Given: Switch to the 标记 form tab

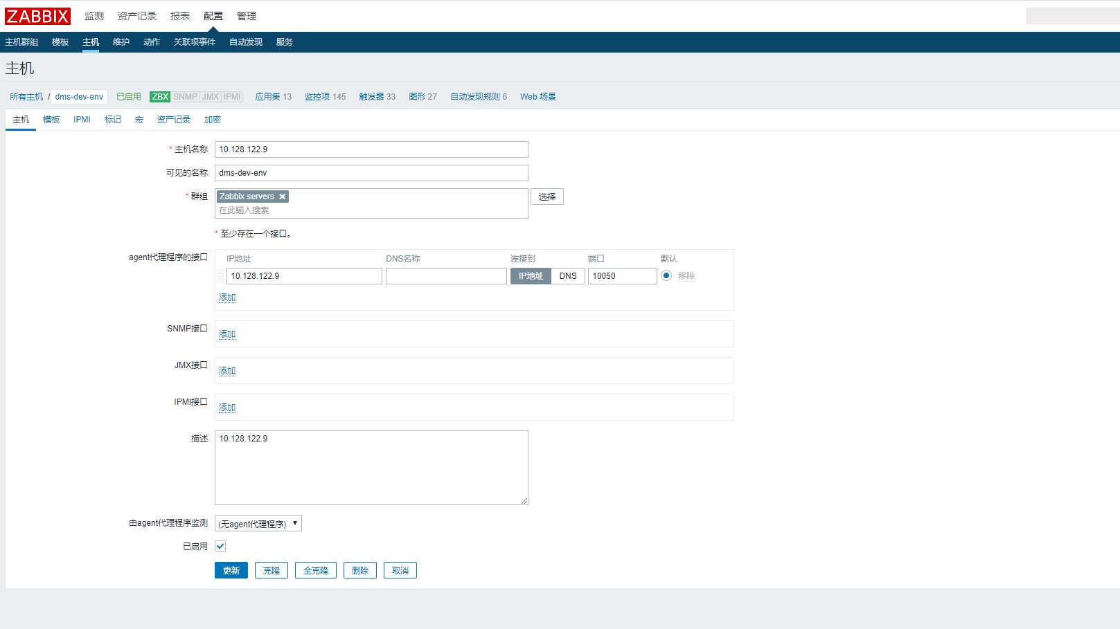Looking at the screenshot, I should point(113,120).
